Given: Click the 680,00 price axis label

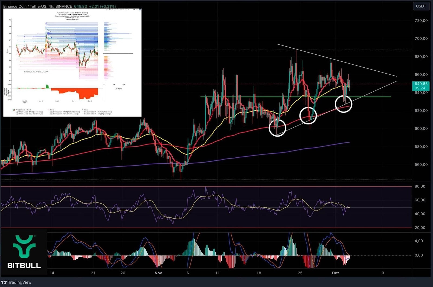Looking at the screenshot, I should [x=421, y=57].
